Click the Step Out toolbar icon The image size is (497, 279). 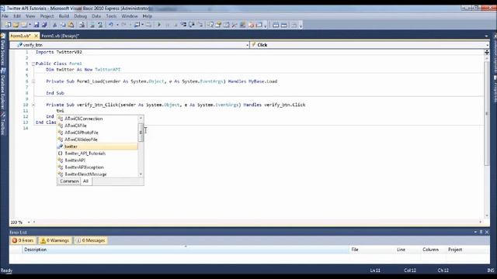tap(200, 25)
